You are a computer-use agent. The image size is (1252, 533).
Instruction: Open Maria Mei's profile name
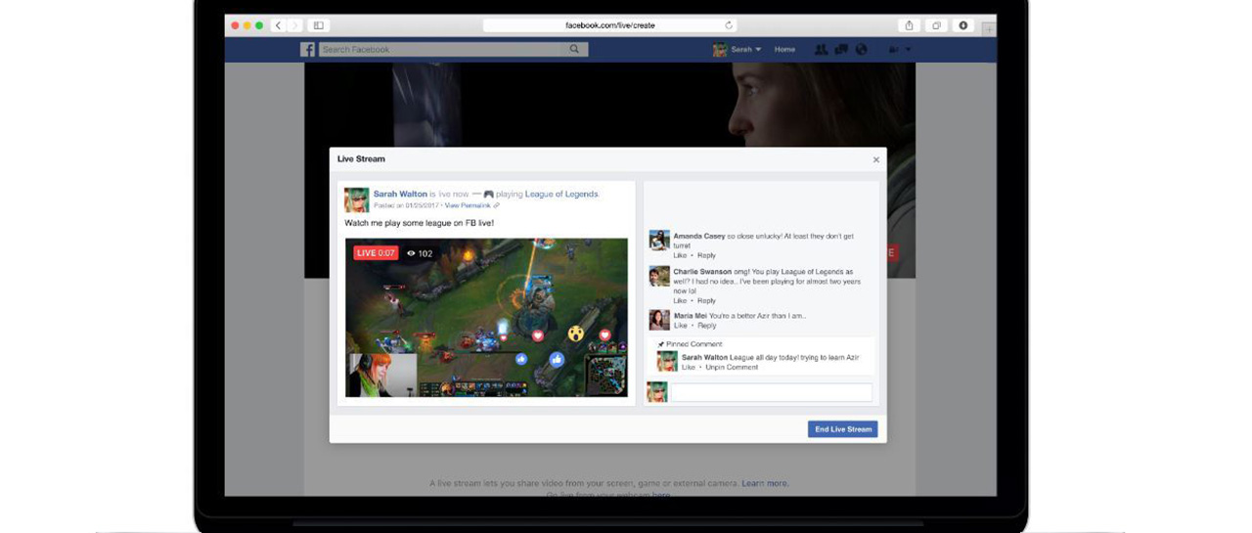690,316
